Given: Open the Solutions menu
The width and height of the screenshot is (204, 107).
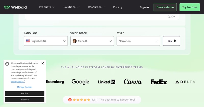Looking at the screenshot, I should pyautogui.click(x=71, y=7).
